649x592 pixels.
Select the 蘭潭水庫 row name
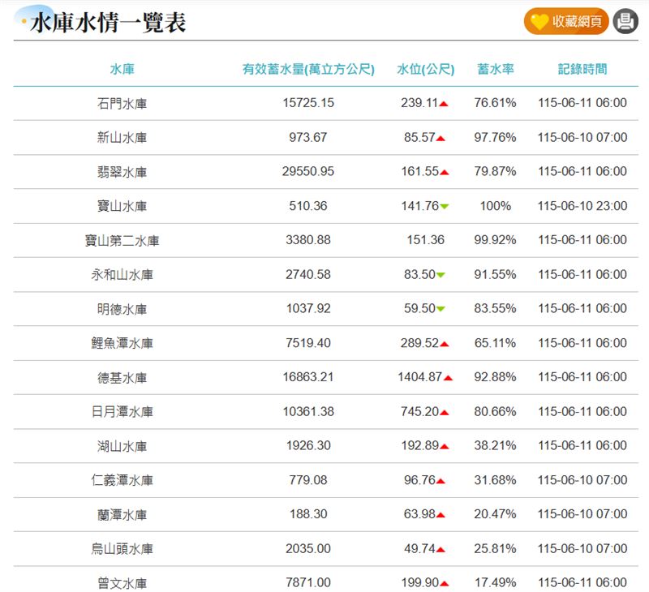(x=122, y=515)
